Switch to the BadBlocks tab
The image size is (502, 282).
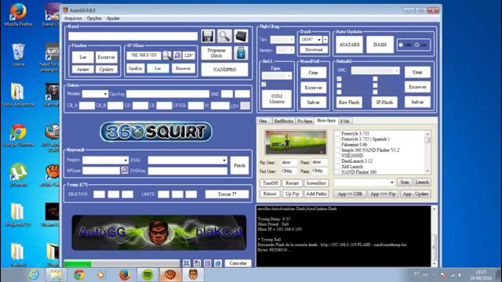283,121
